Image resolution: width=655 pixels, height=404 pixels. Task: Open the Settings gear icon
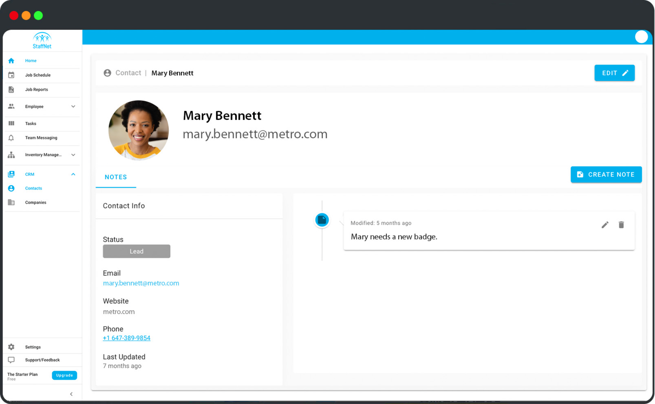[x=11, y=346]
